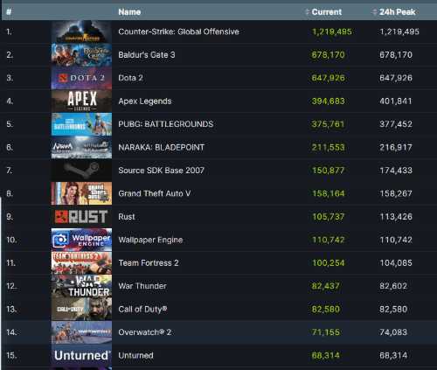Open the Call of Duty name link
Viewport: 437px width, 370px height.
[142, 310]
